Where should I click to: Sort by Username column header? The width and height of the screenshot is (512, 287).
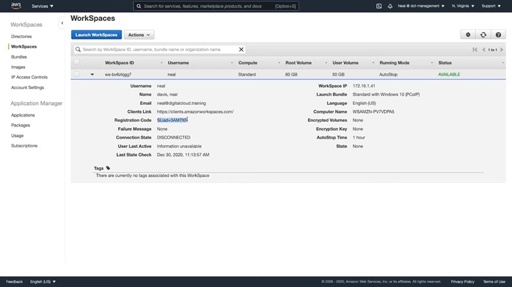coord(179,63)
